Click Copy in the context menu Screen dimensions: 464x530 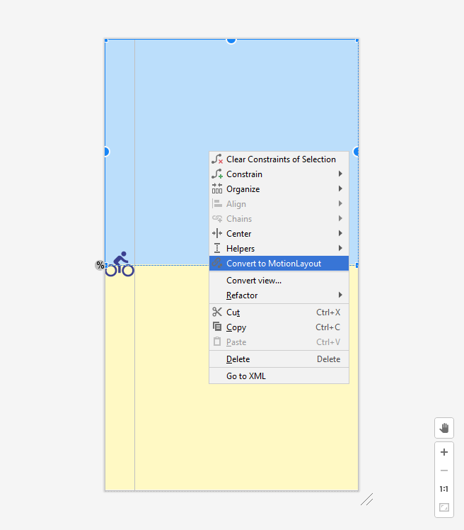click(236, 327)
